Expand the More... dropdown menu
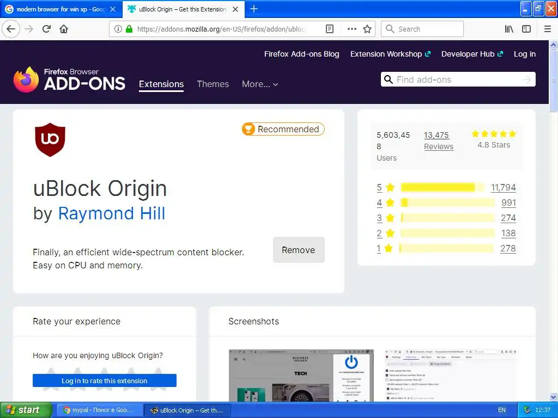This screenshot has height=418, width=558. (260, 84)
